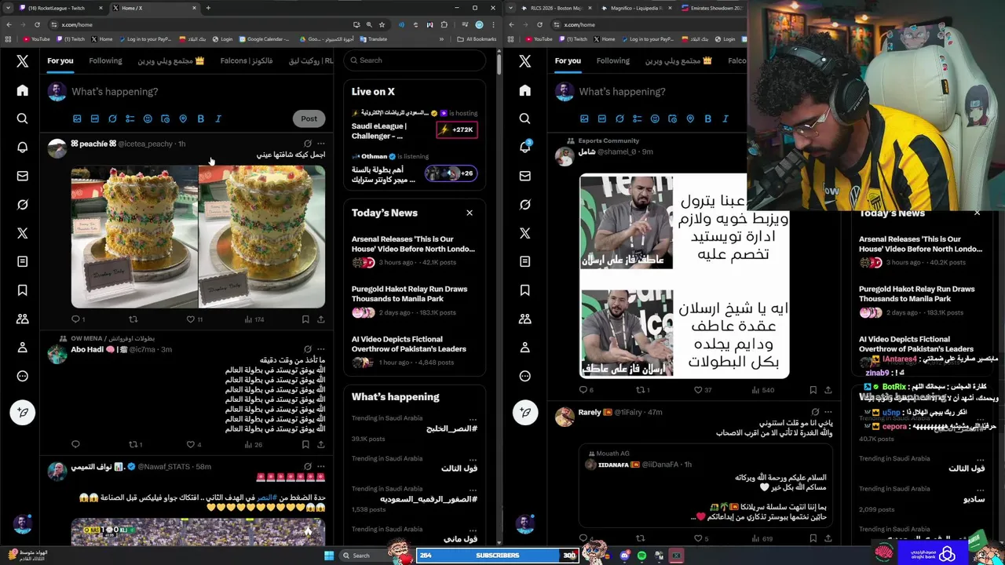Open more options on peachie's post
The height and width of the screenshot is (565, 1005).
[320, 144]
